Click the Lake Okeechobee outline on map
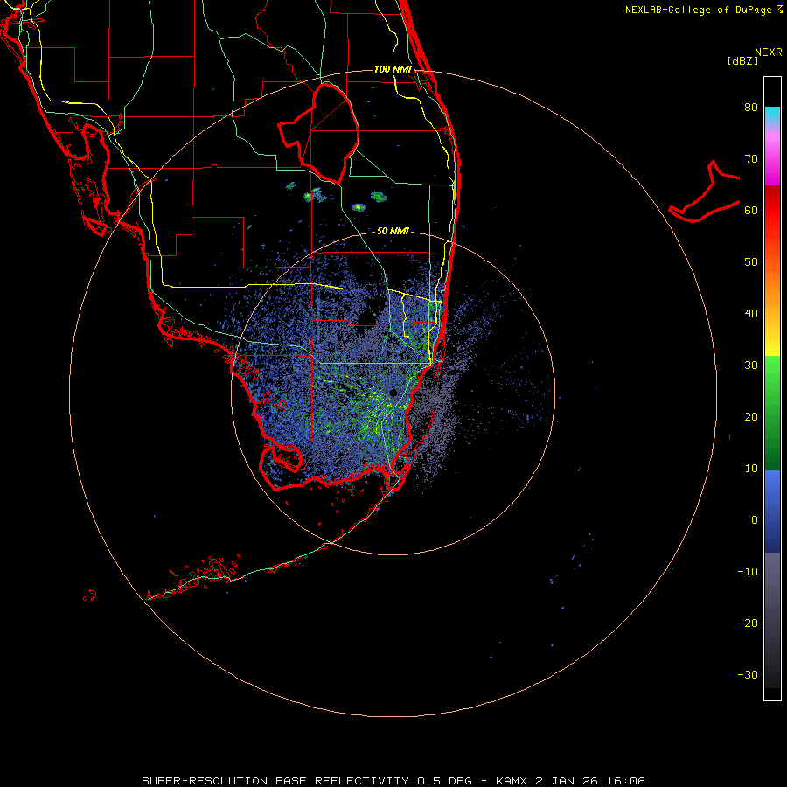The width and height of the screenshot is (787, 787). (x=319, y=133)
